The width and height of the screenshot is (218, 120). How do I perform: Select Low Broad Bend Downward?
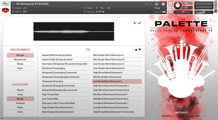117,81
